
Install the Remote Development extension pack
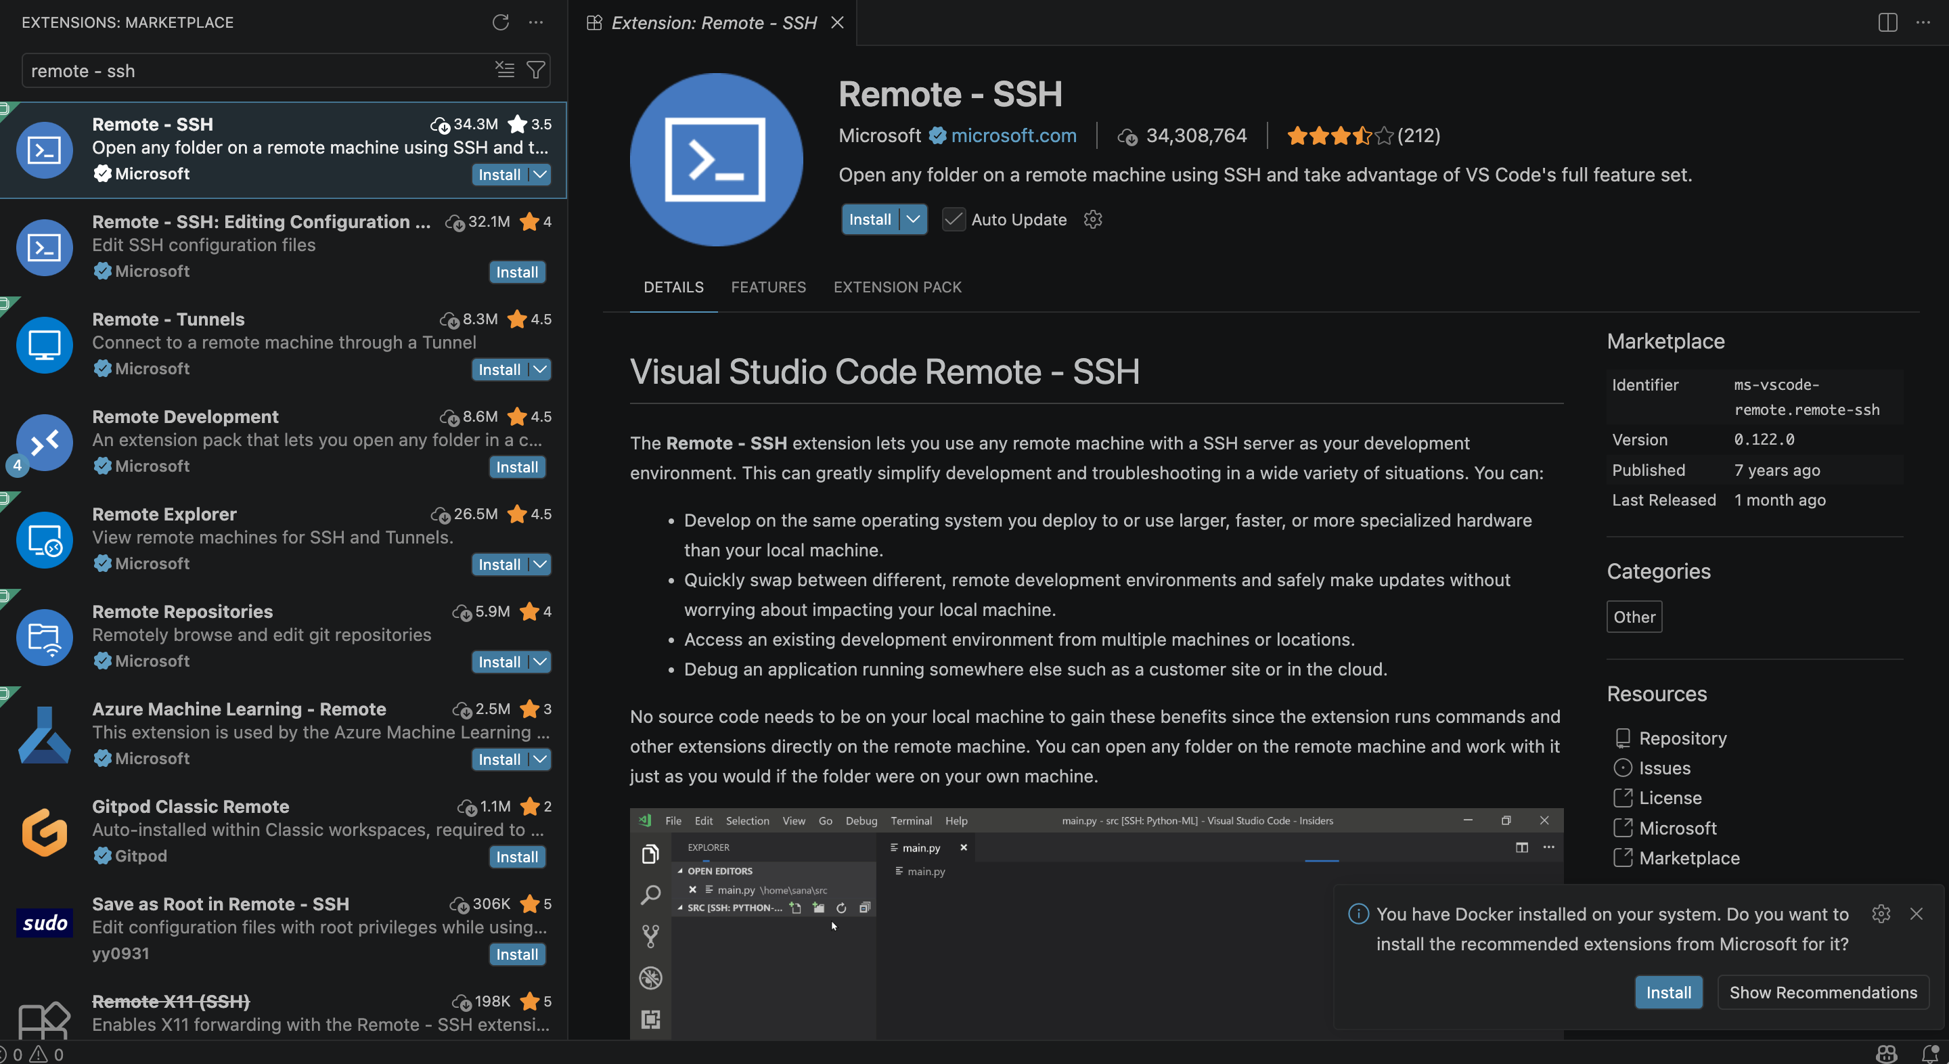[x=517, y=467]
